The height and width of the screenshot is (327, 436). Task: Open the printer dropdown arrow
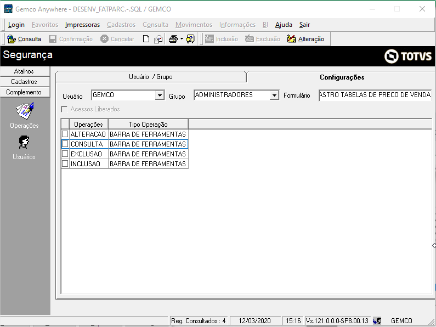[x=182, y=39]
